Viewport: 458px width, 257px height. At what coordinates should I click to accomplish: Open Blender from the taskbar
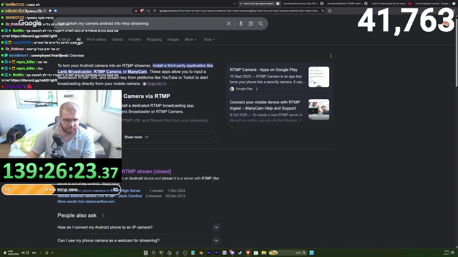[201, 253]
